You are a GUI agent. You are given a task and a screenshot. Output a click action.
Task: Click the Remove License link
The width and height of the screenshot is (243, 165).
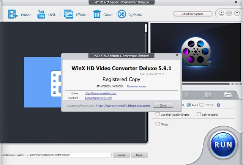click(137, 86)
